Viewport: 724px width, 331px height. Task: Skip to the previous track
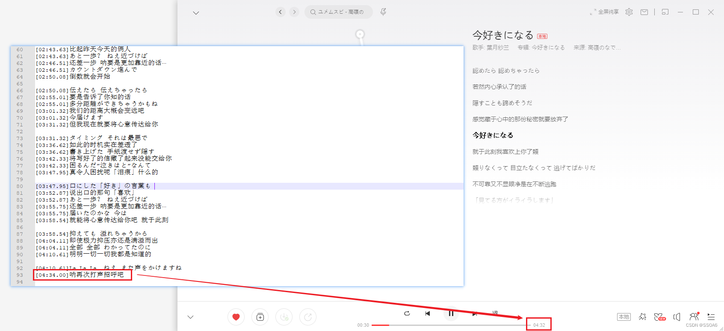[428, 313]
